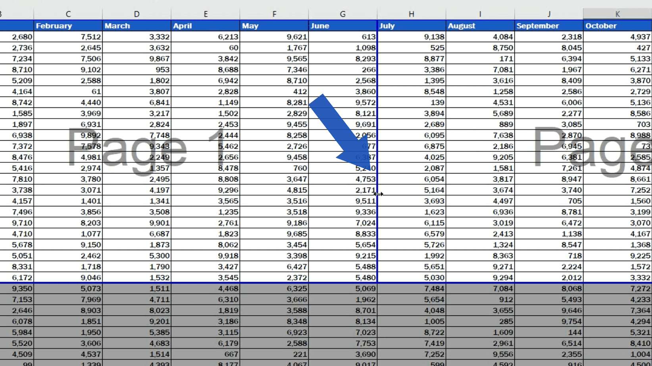Select column header I
The image size is (652, 366).
click(480, 13)
